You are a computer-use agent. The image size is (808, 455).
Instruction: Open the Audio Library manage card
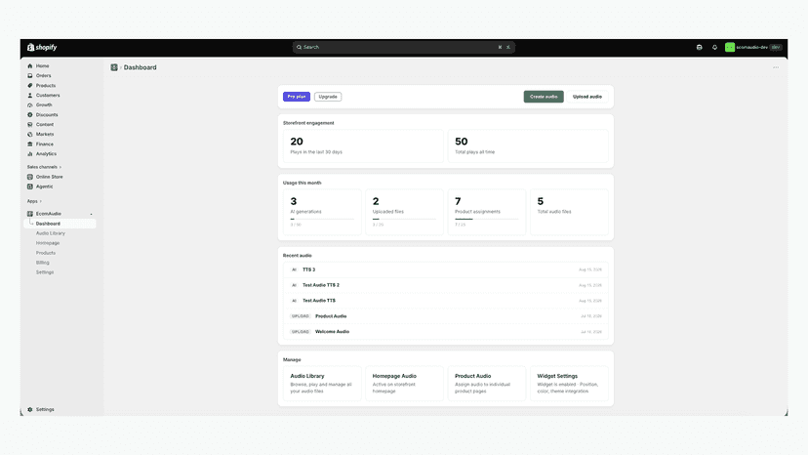[x=322, y=384]
